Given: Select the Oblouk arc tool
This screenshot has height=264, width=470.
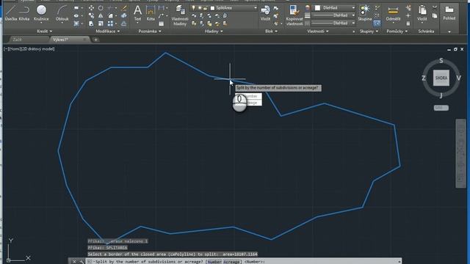Looking at the screenshot, I should [62, 13].
